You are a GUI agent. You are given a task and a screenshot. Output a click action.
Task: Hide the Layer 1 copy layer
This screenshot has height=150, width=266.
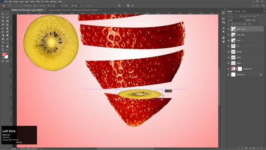[x=228, y=35]
